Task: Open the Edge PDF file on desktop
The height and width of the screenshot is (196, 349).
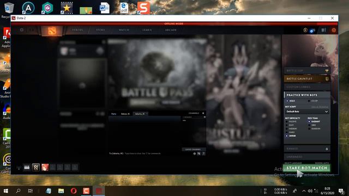Action: [124, 8]
